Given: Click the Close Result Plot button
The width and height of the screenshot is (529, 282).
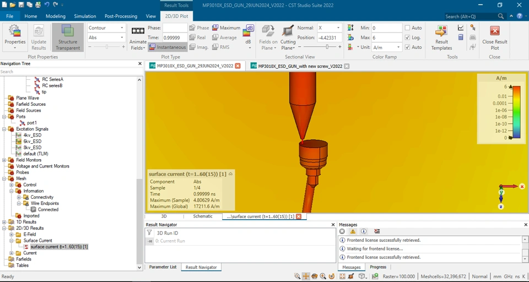Looking at the screenshot, I should coord(495,37).
